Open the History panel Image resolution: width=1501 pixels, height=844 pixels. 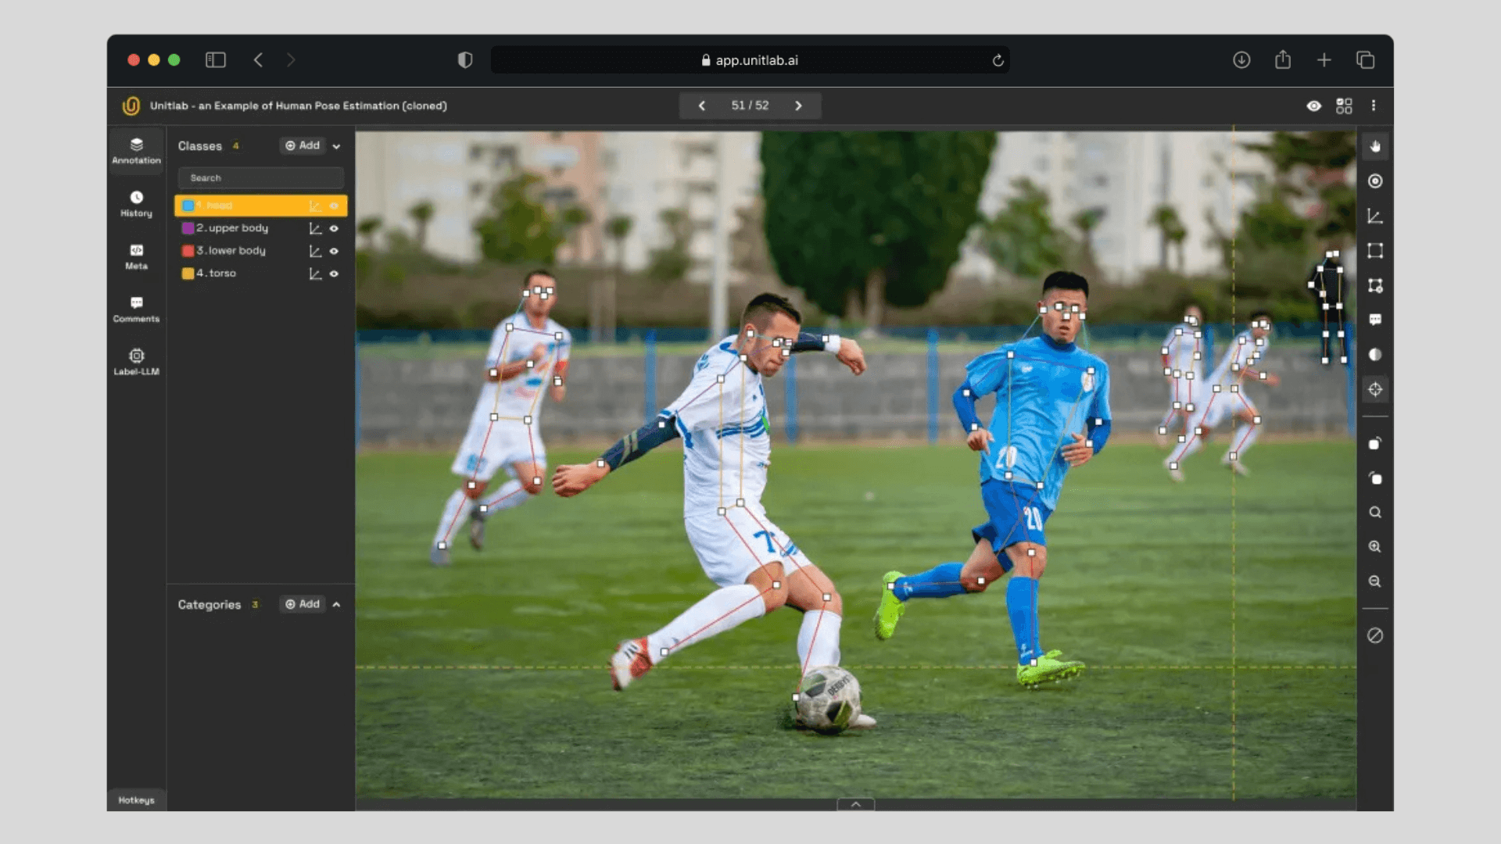136,203
